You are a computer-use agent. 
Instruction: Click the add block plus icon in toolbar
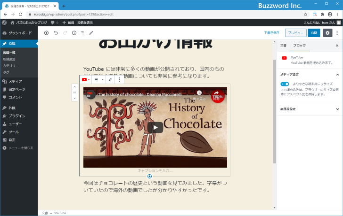coord(46,33)
